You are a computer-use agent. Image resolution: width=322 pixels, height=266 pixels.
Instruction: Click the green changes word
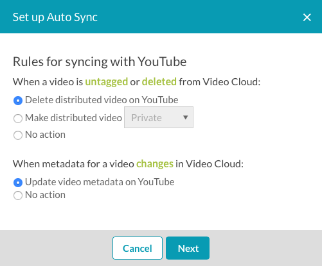pyautogui.click(x=155, y=164)
